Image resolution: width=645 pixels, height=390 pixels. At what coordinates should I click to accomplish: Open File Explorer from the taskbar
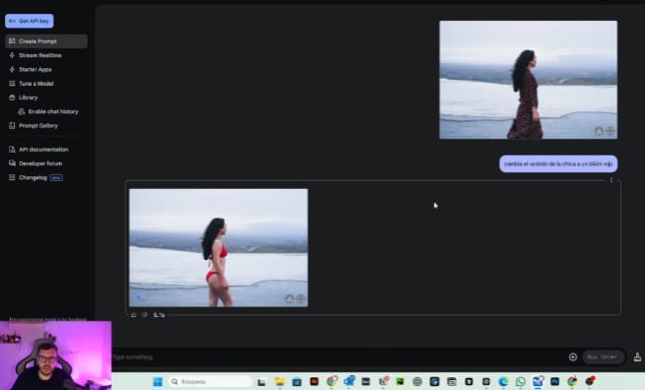(280, 382)
